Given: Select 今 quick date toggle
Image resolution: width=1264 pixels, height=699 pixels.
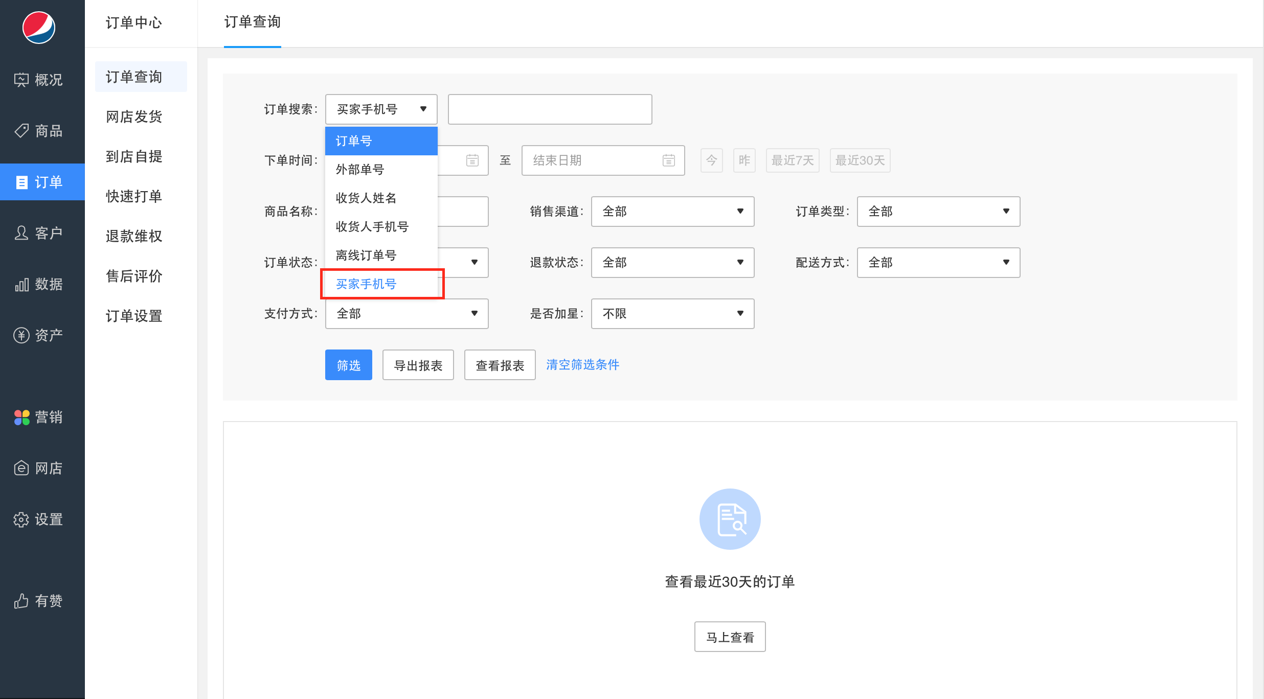Looking at the screenshot, I should (712, 160).
